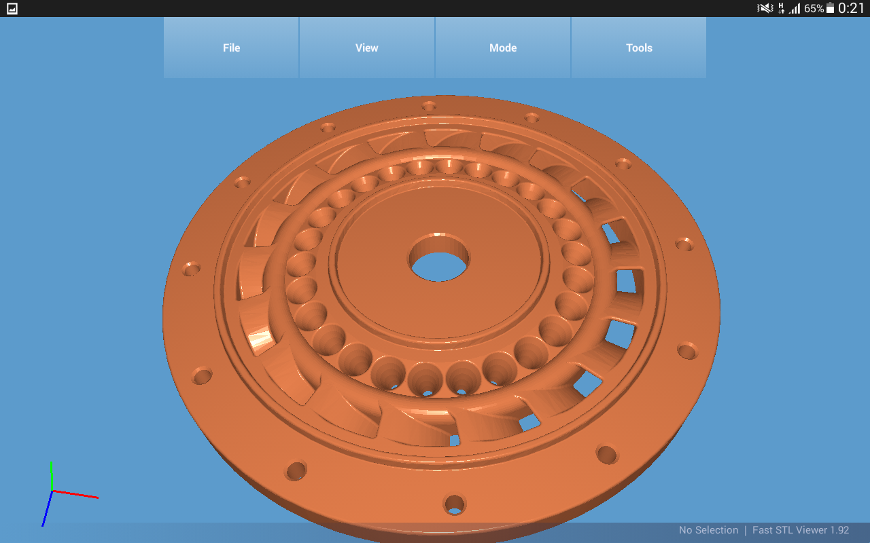This screenshot has width=870, height=543.
Task: Click the leftmost bolt hole on the flange
Action: coord(192,269)
